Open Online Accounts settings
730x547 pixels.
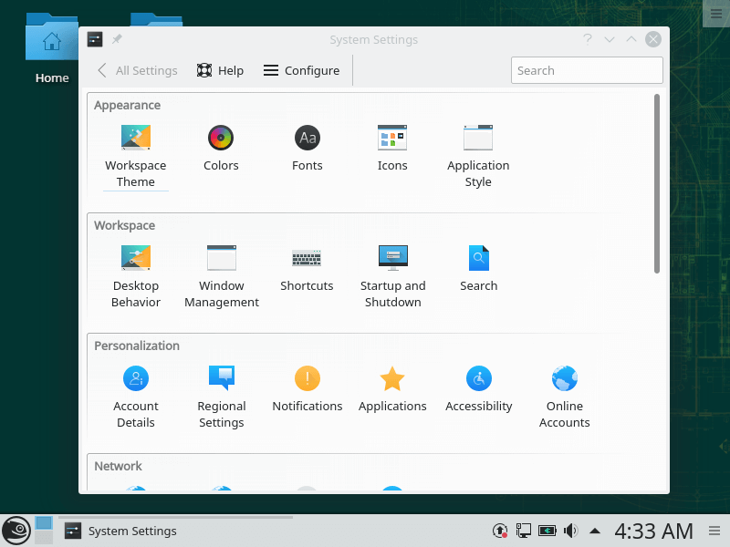point(564,379)
